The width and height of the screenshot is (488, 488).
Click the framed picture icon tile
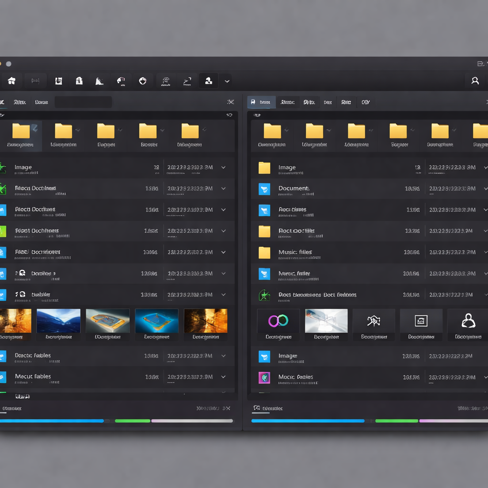(421, 321)
